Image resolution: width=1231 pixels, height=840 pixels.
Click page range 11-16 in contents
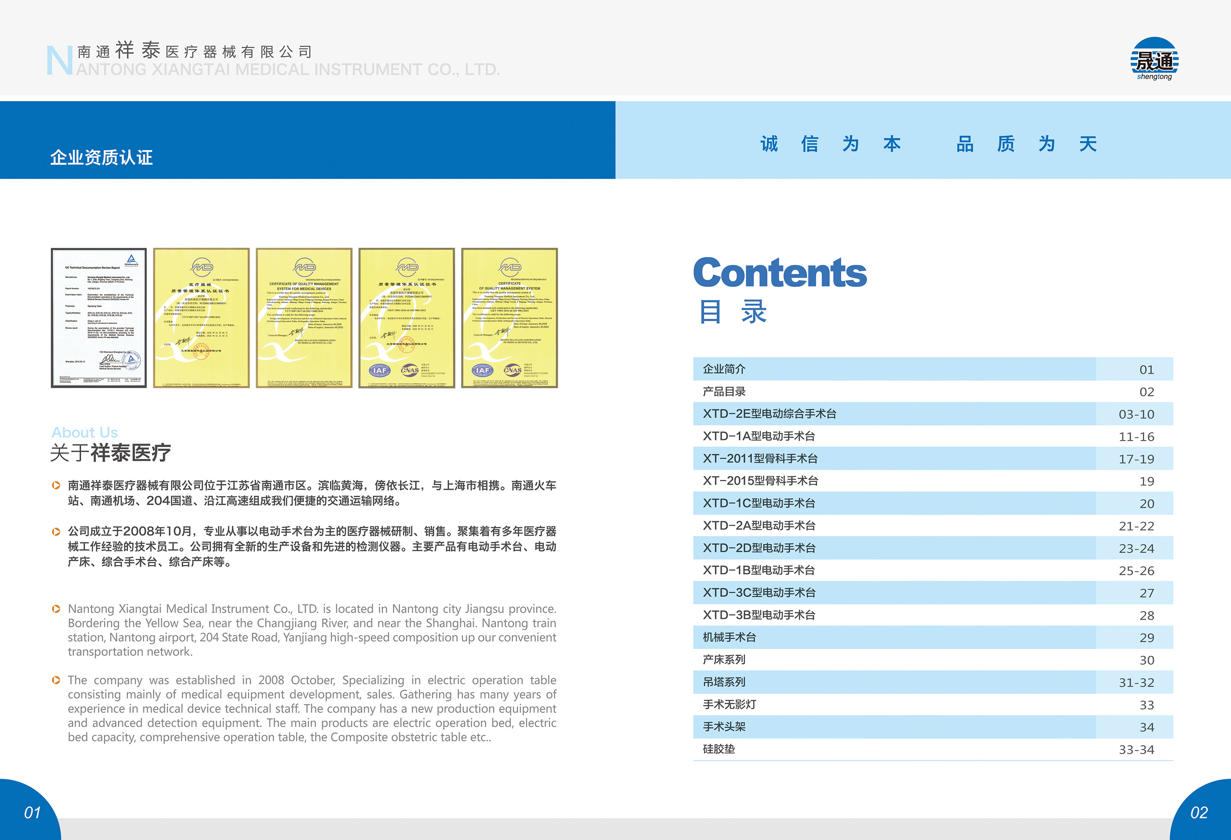[1136, 437]
